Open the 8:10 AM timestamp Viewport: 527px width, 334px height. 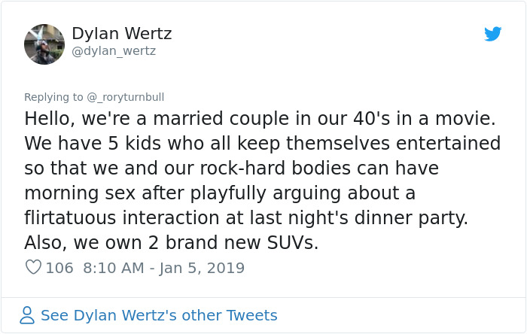[x=113, y=268]
